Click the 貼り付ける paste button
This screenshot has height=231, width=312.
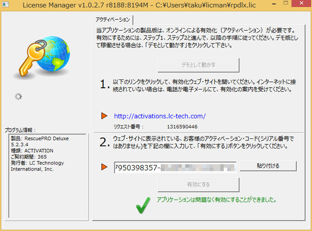click(268, 166)
